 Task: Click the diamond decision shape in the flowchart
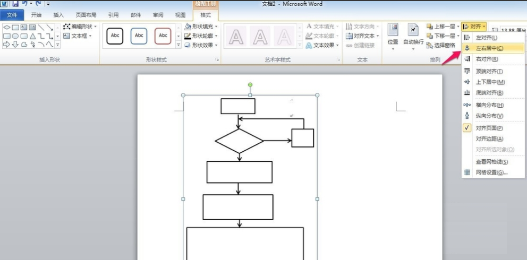(x=239, y=141)
